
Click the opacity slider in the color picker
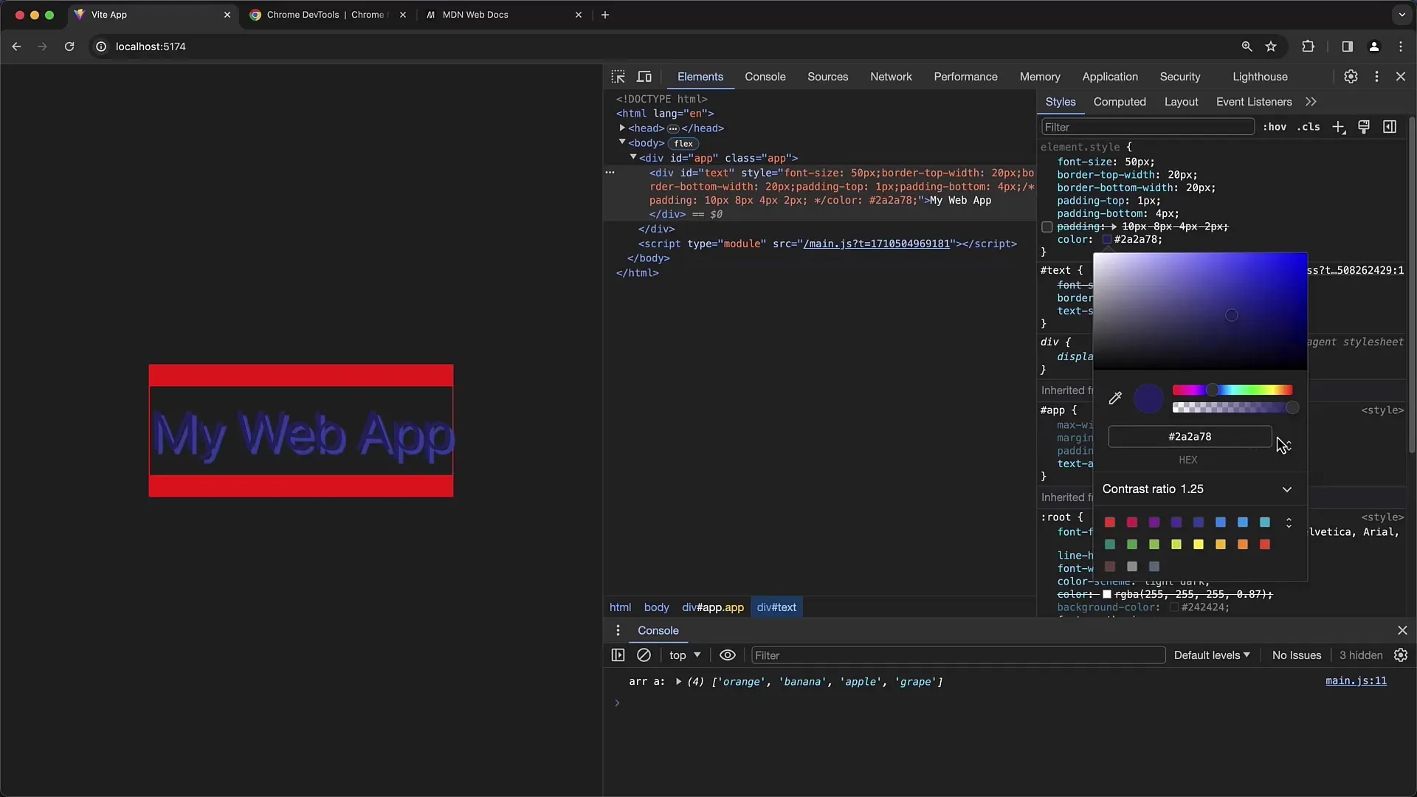pyautogui.click(x=1232, y=408)
